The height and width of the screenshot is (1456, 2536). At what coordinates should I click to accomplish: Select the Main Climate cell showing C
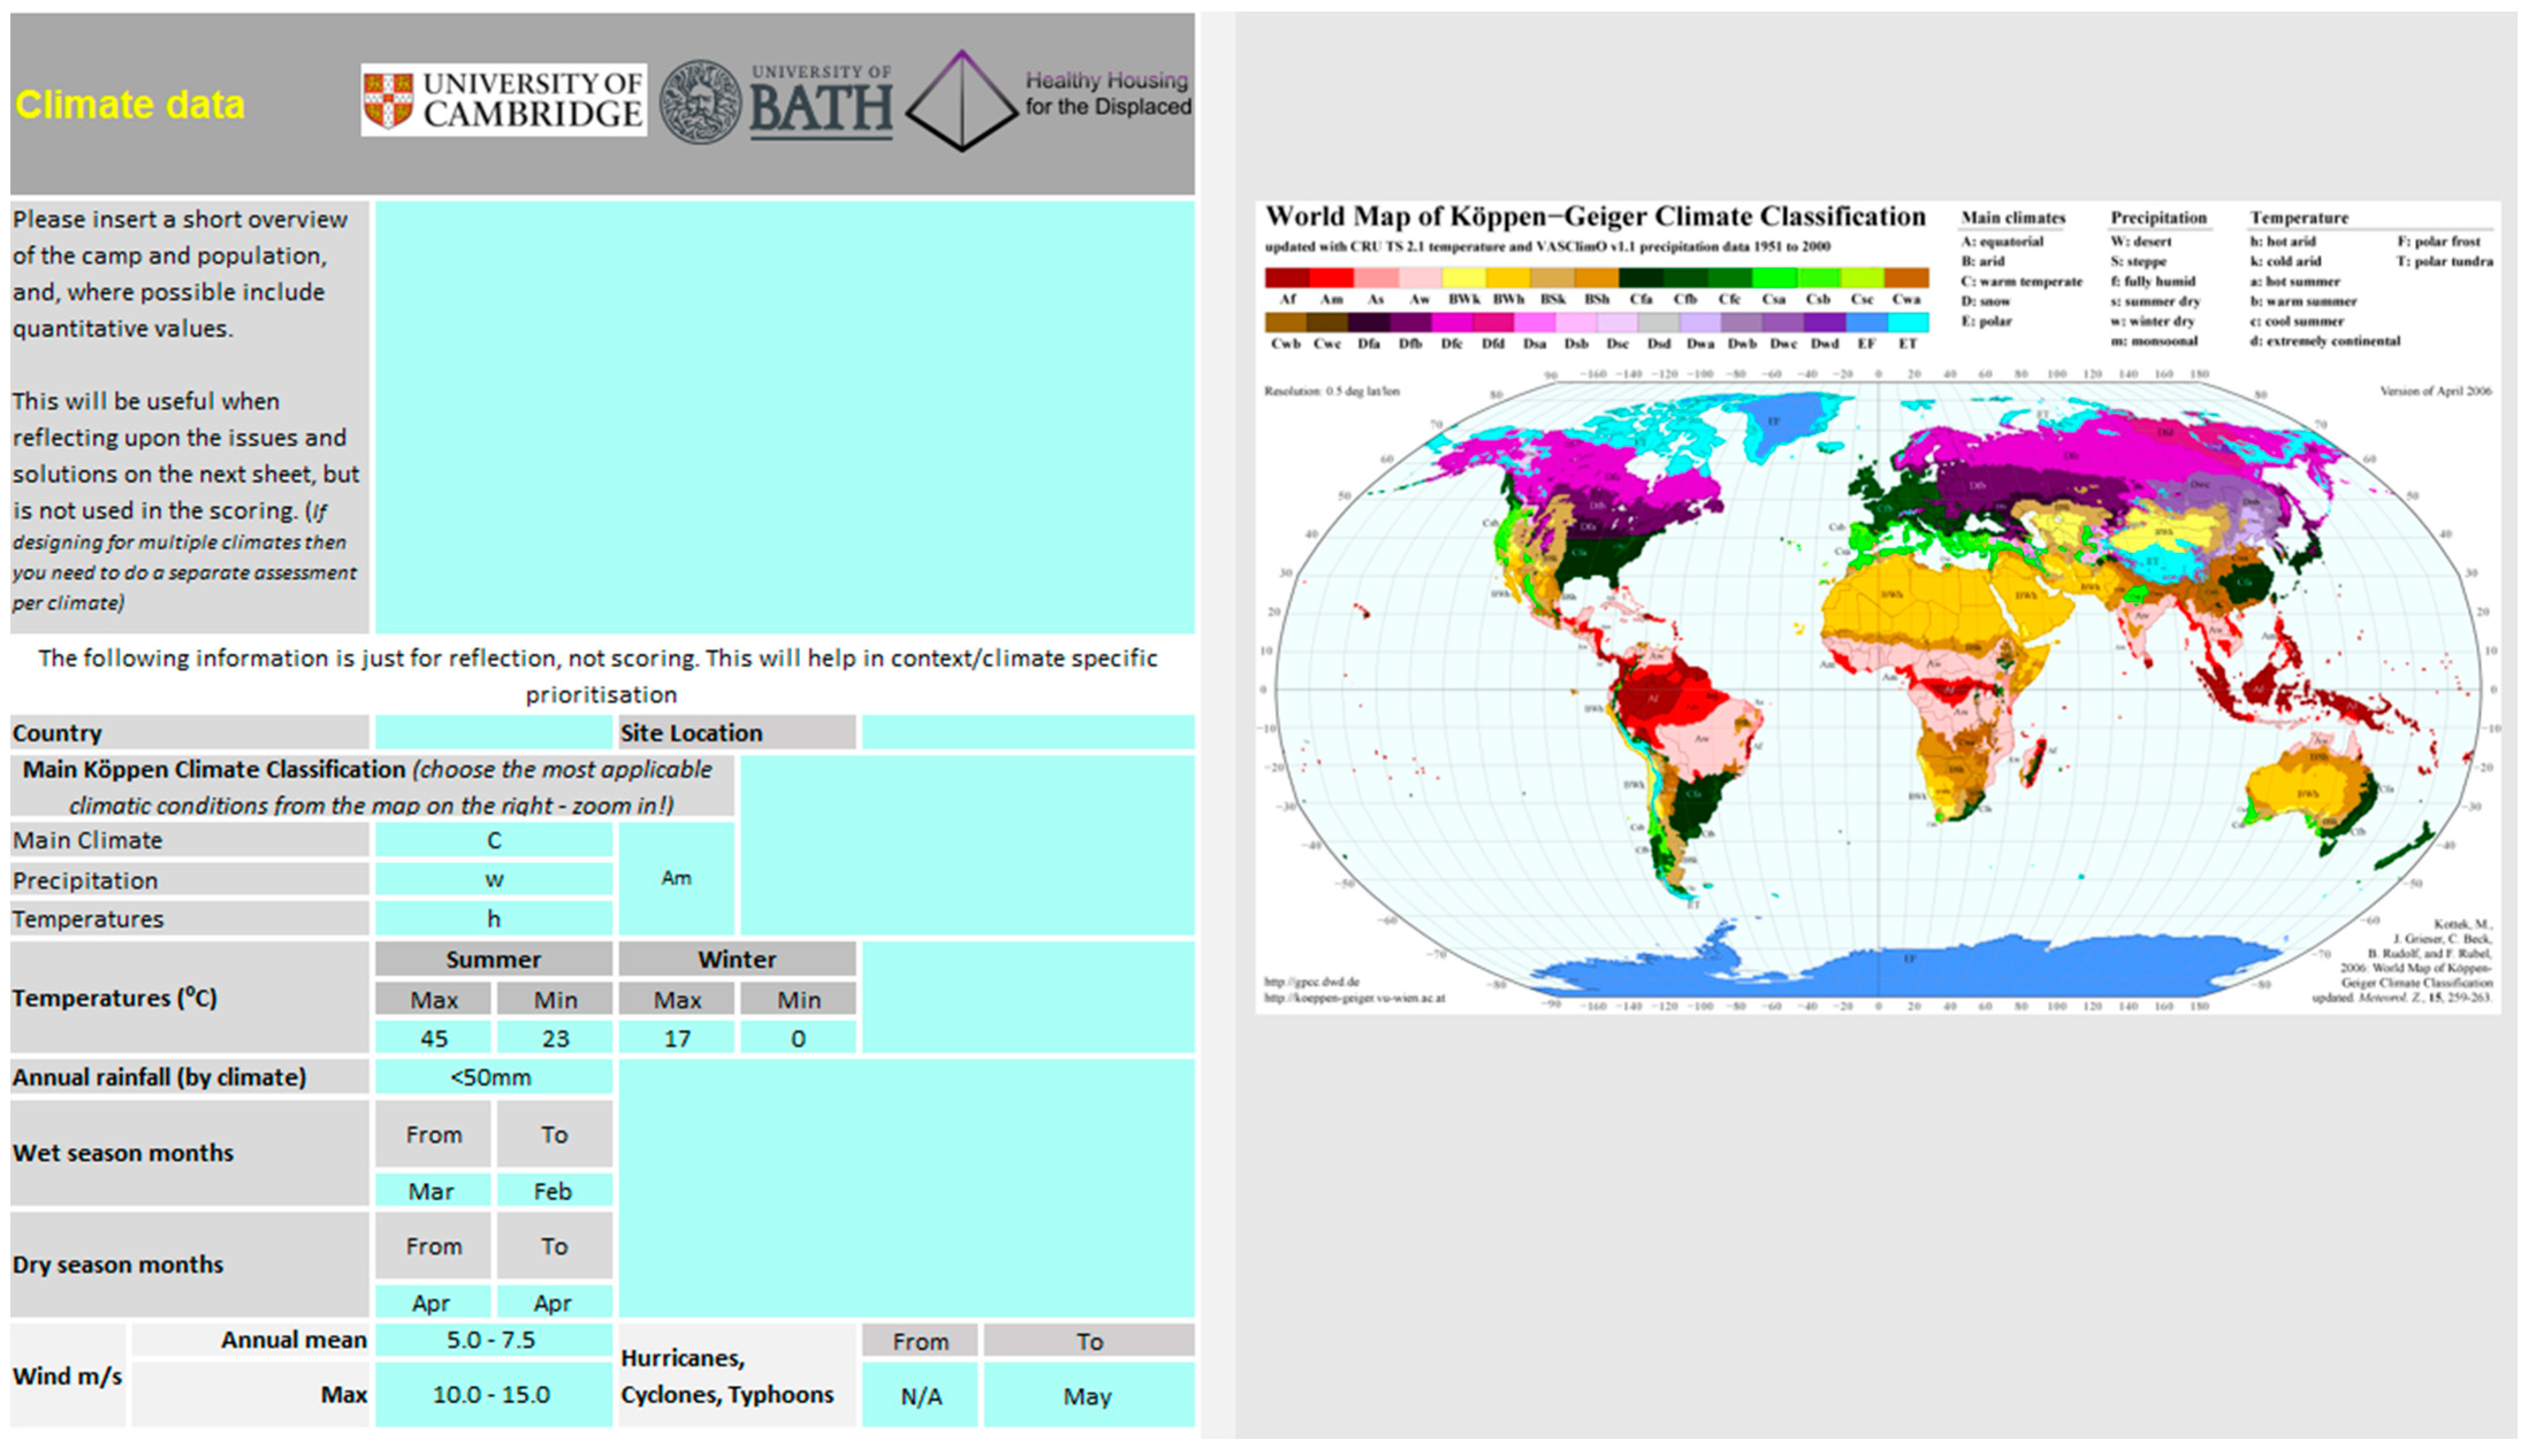coord(493,841)
